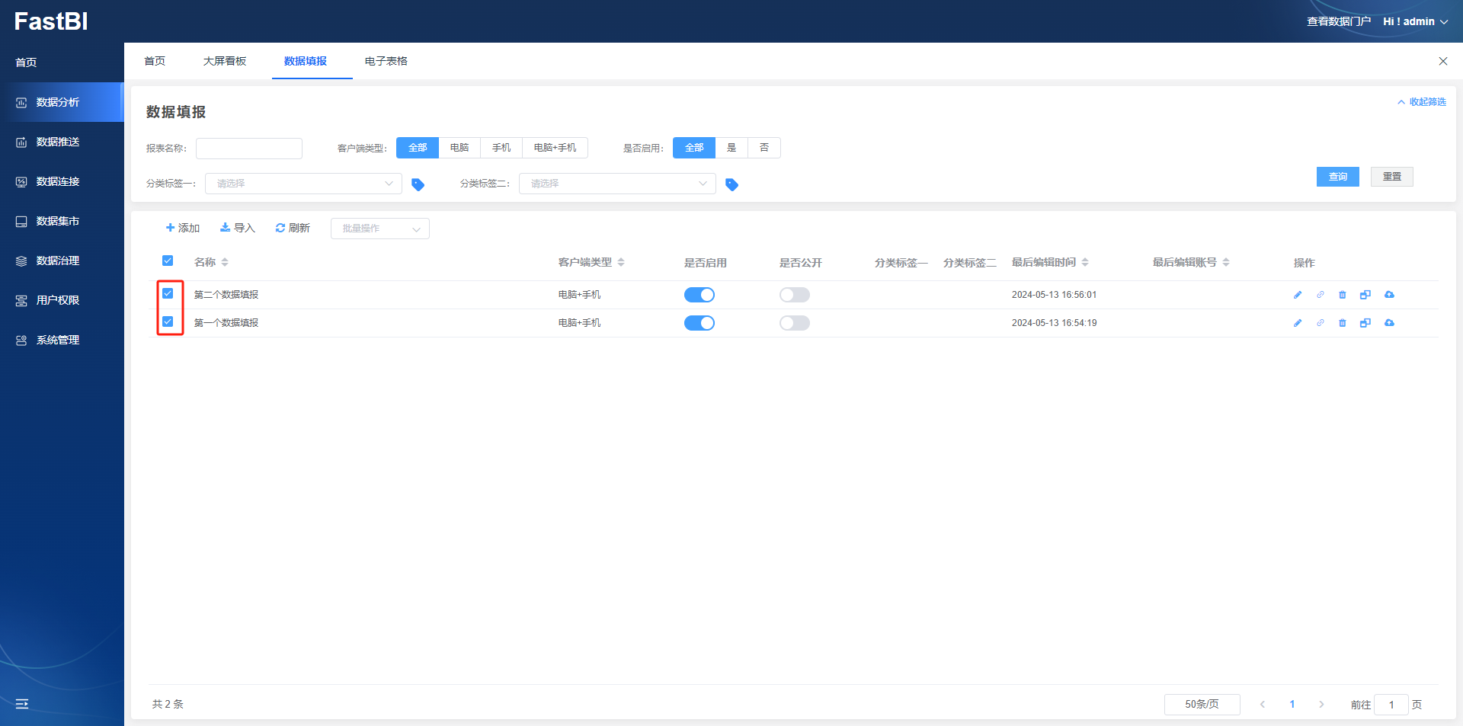This screenshot has height=726, width=1463.
Task: Open 数据分析 in the sidebar
Action: coord(61,102)
